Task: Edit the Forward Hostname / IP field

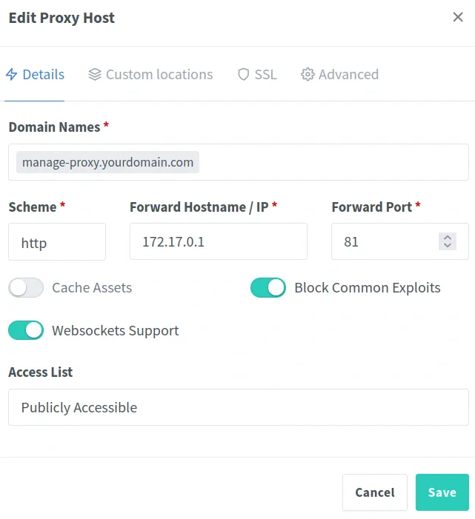Action: tap(219, 241)
